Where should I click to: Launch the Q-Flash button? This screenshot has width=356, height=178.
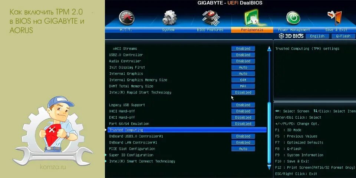[x=343, y=36]
